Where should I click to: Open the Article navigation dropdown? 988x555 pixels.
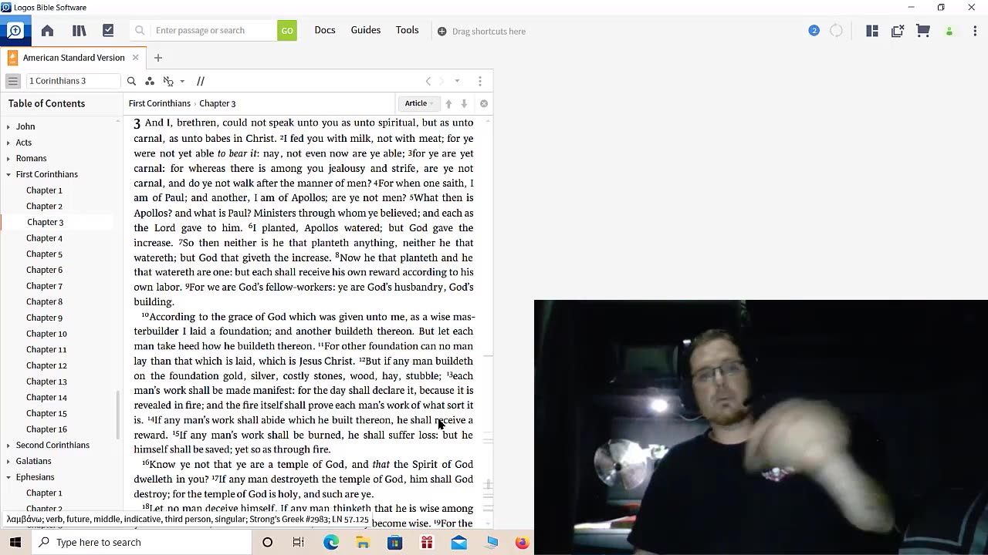click(x=419, y=103)
